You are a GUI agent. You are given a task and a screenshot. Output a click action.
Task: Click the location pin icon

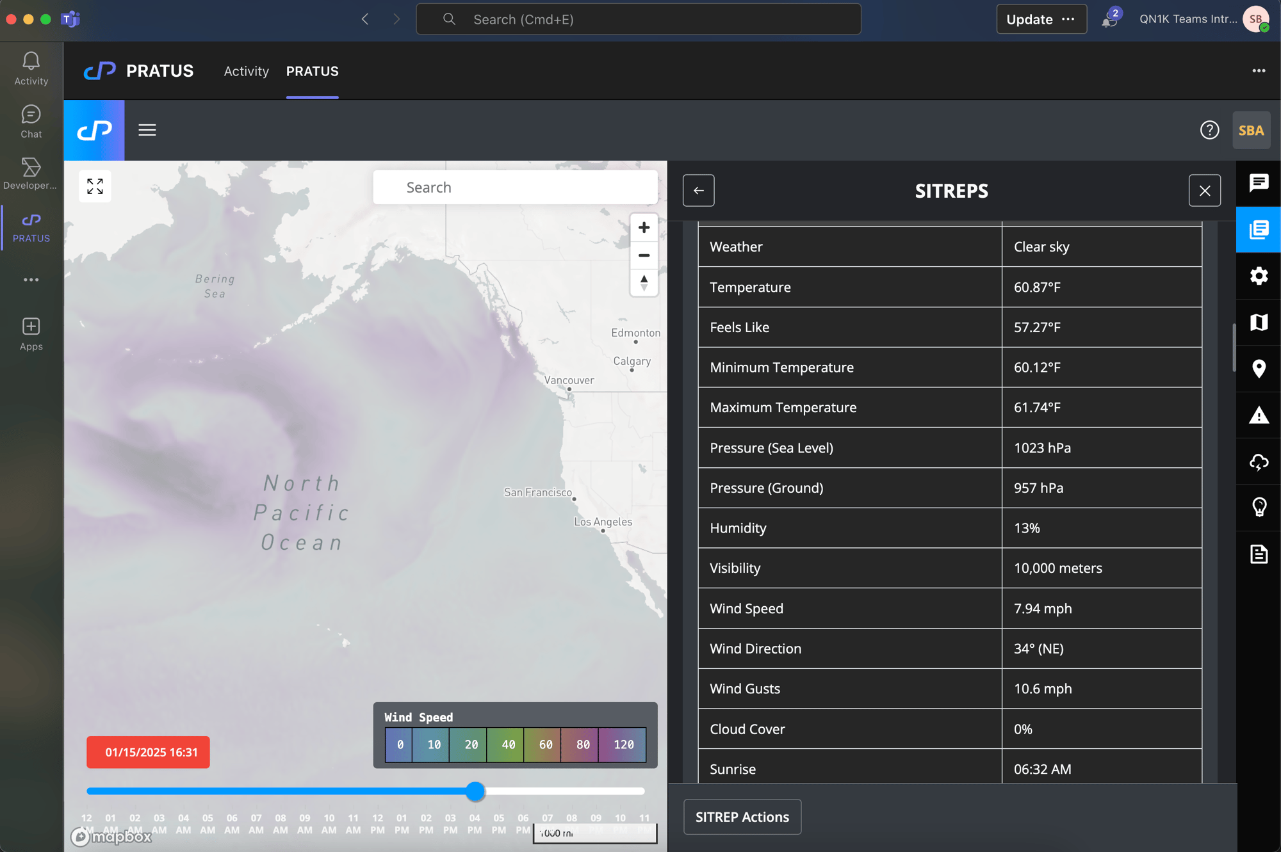[1258, 368]
